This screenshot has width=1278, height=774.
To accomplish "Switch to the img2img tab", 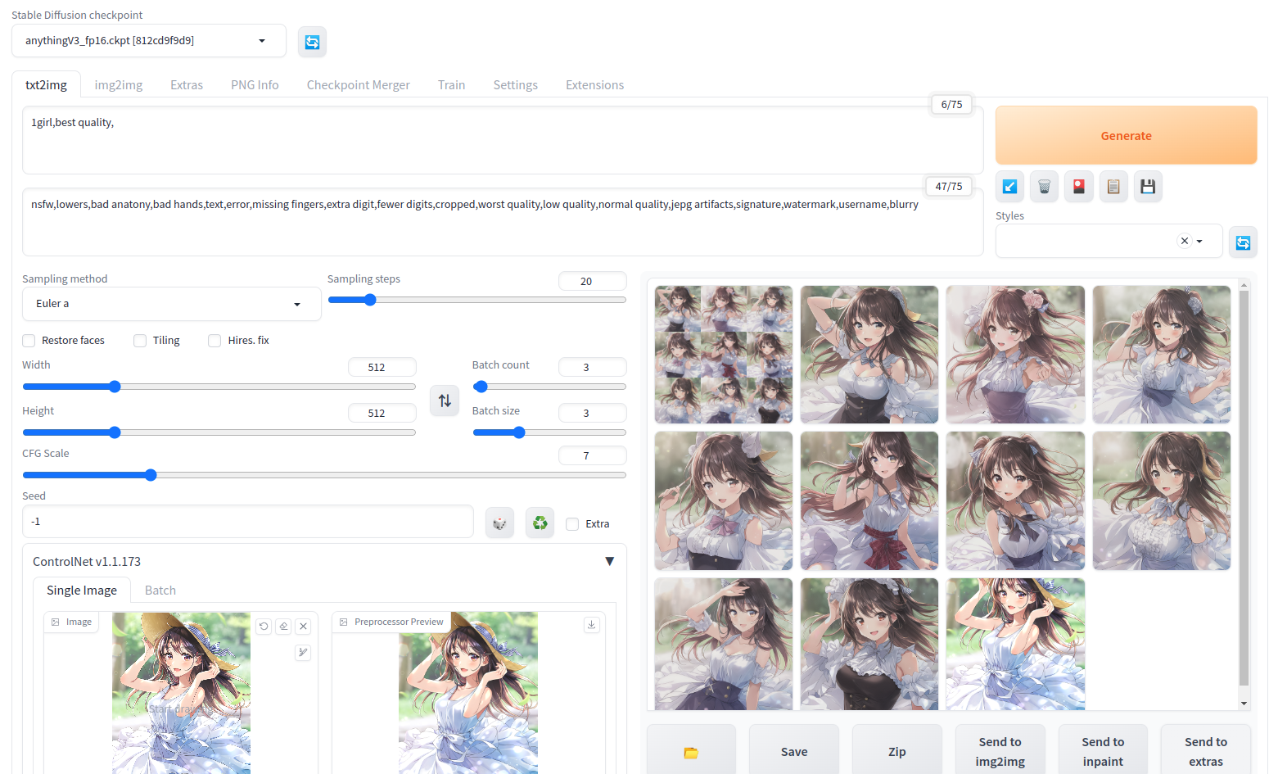I will coord(118,84).
